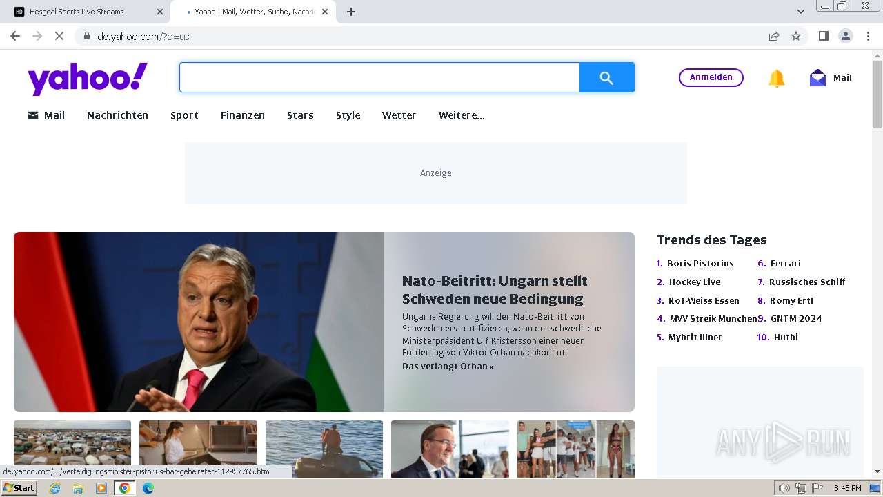Close the Hesgoal Sports Live Streams tab
The width and height of the screenshot is (883, 497).
(x=160, y=12)
